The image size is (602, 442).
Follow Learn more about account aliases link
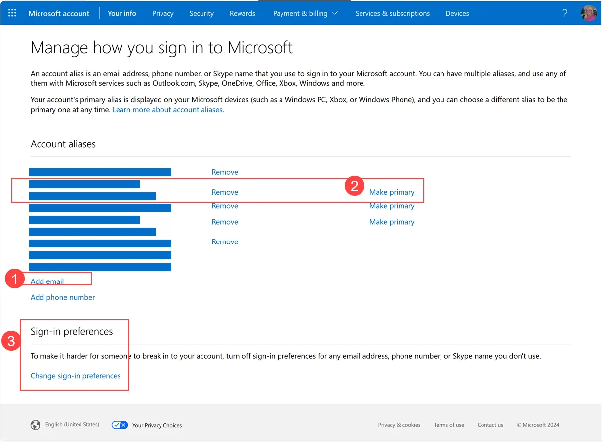point(168,110)
